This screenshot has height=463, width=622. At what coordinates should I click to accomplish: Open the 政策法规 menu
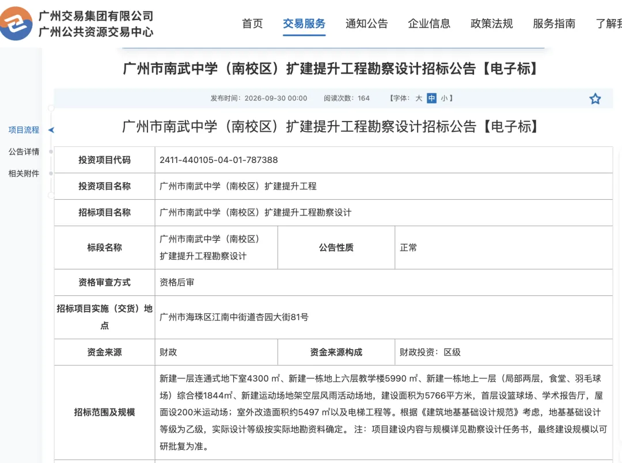491,24
